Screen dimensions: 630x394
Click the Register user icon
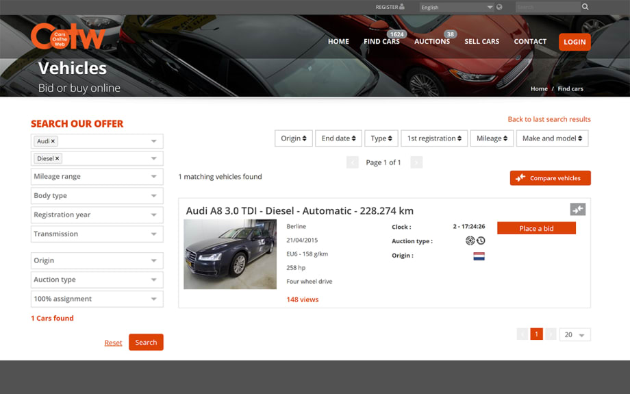(x=402, y=6)
